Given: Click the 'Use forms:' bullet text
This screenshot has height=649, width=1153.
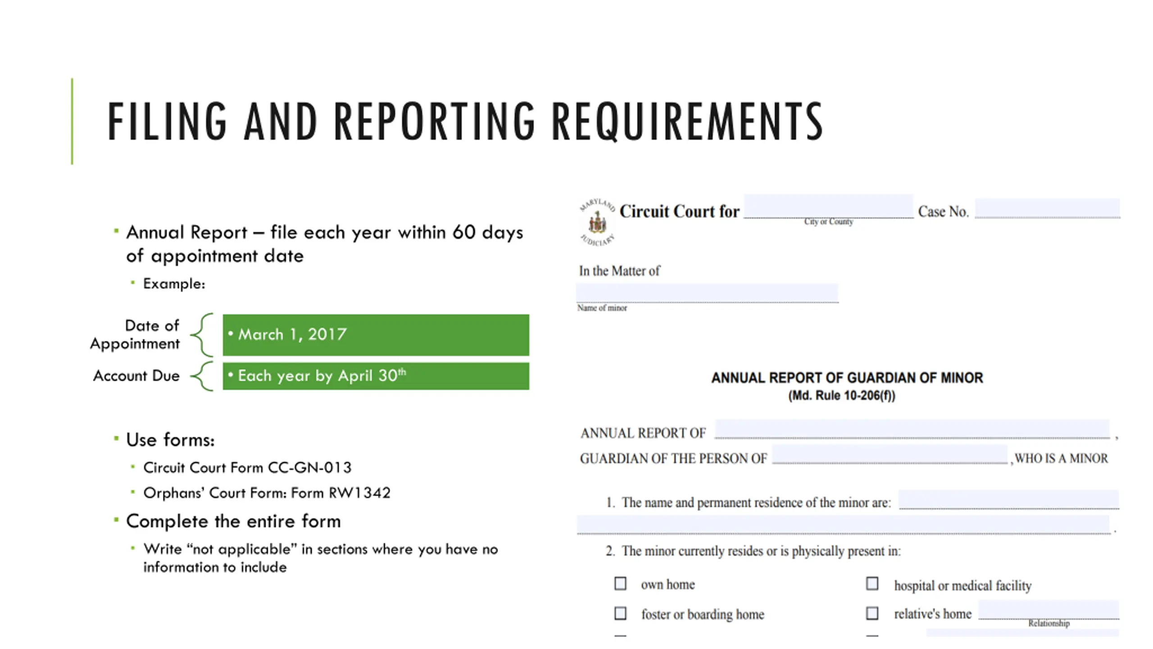Looking at the screenshot, I should 170,440.
